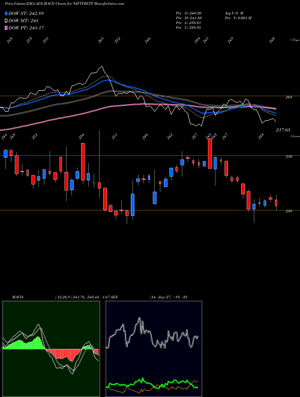
Task: Select the 'DOW MT: 245' legend label
Action: pos(23,20)
